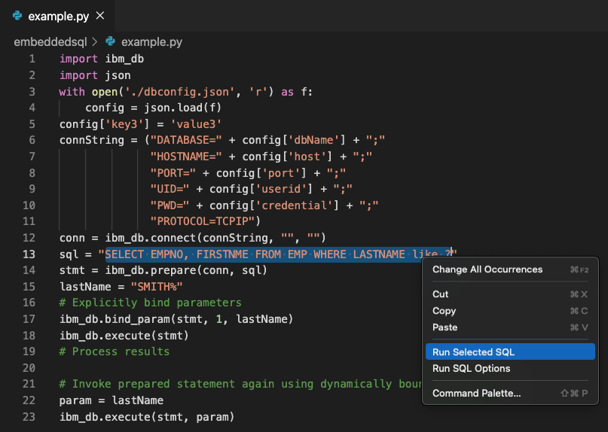Click the "DATABASE=" string on line 6
Screen dimensions: 608x432
point(186,140)
